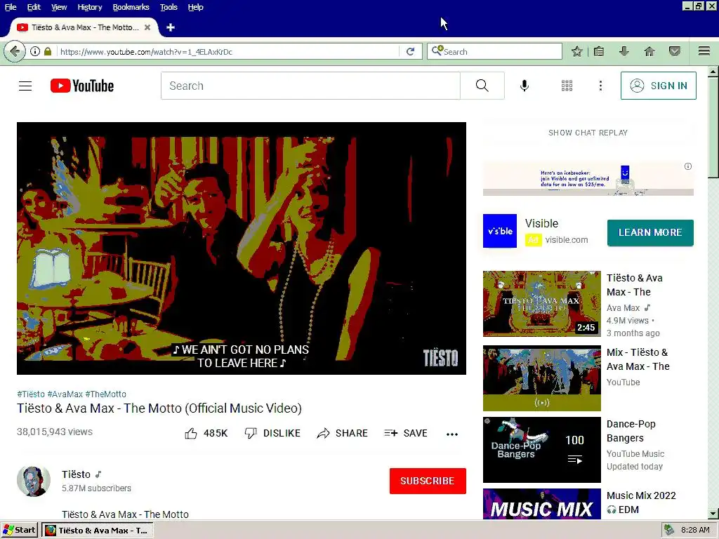Viewport: 719px width, 539px height.
Task: Open the Music Mix 2022 video thumbnail
Action: click(x=541, y=504)
